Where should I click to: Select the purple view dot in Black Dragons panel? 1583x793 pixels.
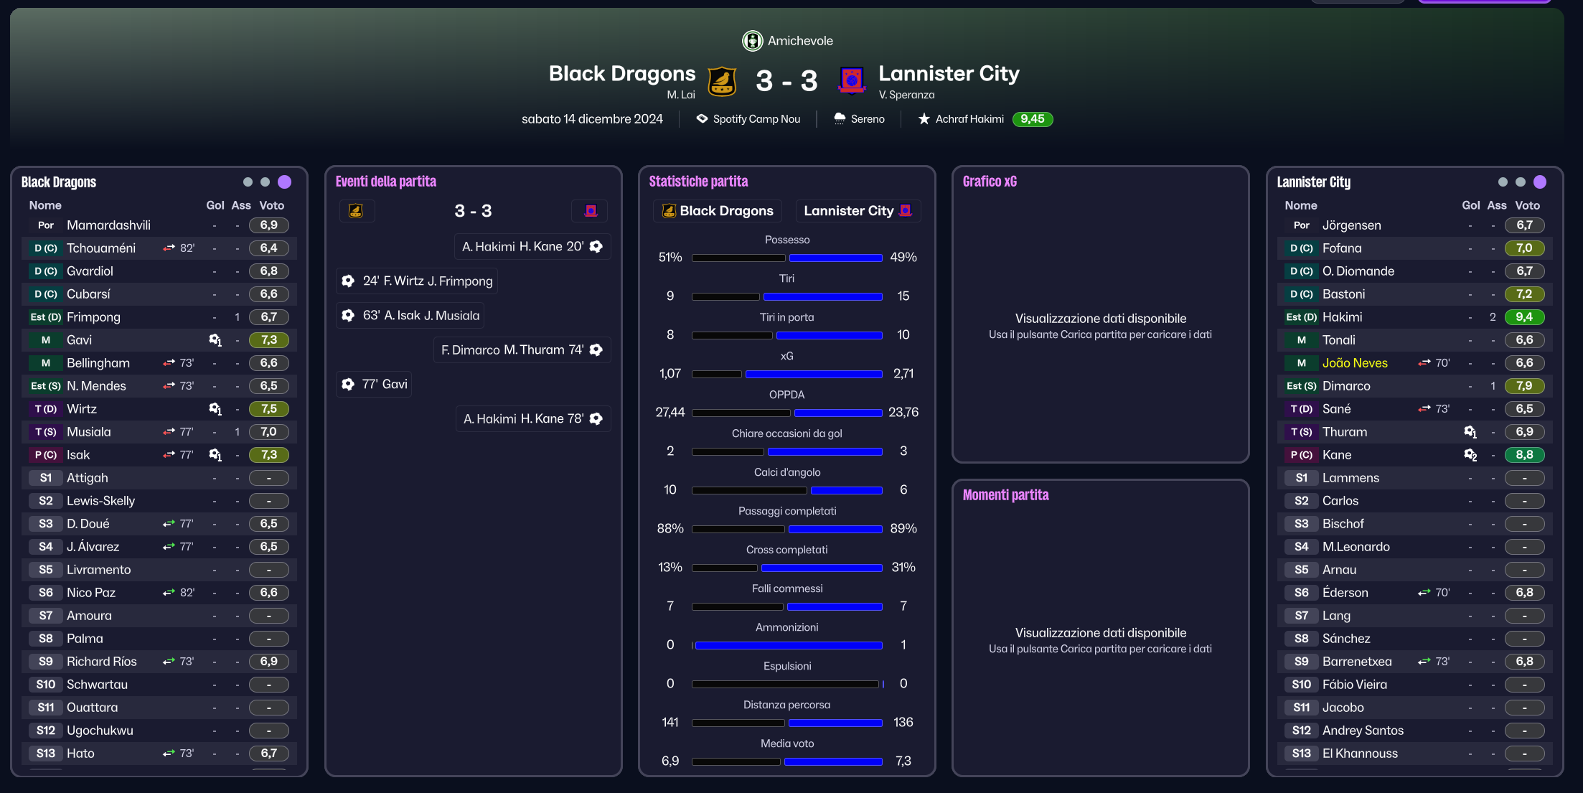tap(285, 182)
